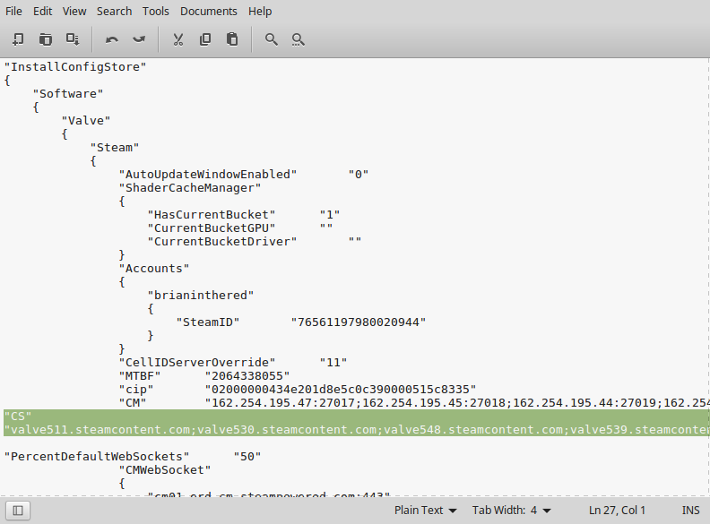
Task: Click the "11" CellID value
Action: pyautogui.click(x=333, y=363)
